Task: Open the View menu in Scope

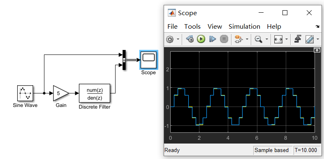Action: pyautogui.click(x=215, y=27)
